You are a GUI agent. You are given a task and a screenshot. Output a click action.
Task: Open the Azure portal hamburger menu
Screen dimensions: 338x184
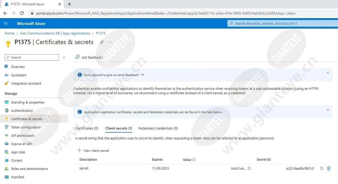point(6,23)
